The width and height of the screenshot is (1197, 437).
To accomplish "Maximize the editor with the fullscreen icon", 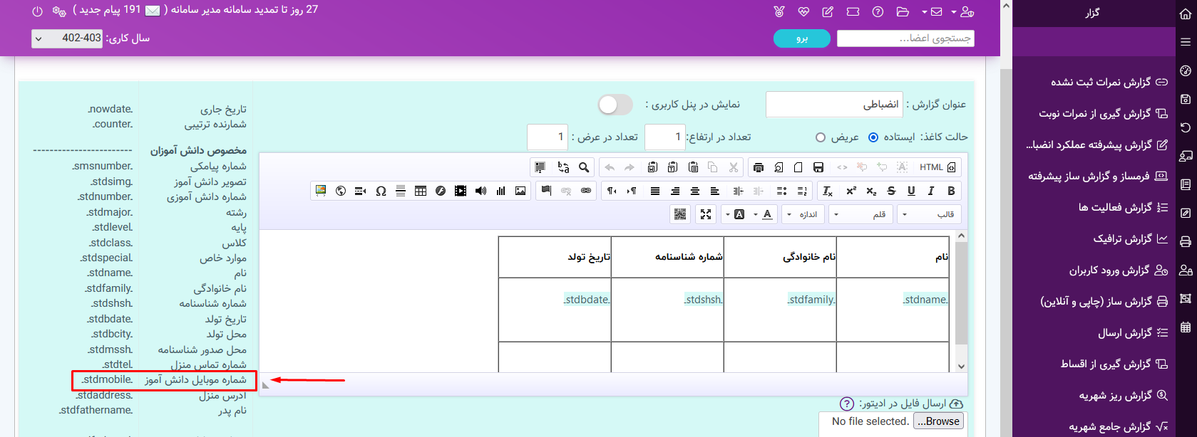I will pos(706,214).
